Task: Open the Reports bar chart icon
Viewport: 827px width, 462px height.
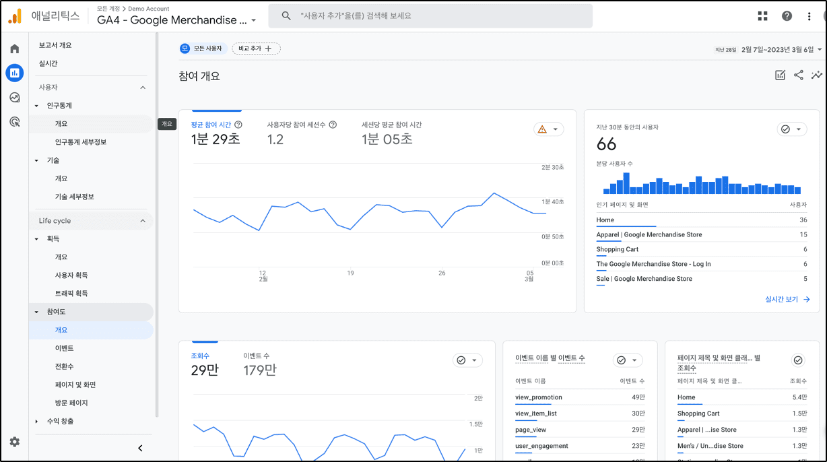Action: tap(15, 73)
